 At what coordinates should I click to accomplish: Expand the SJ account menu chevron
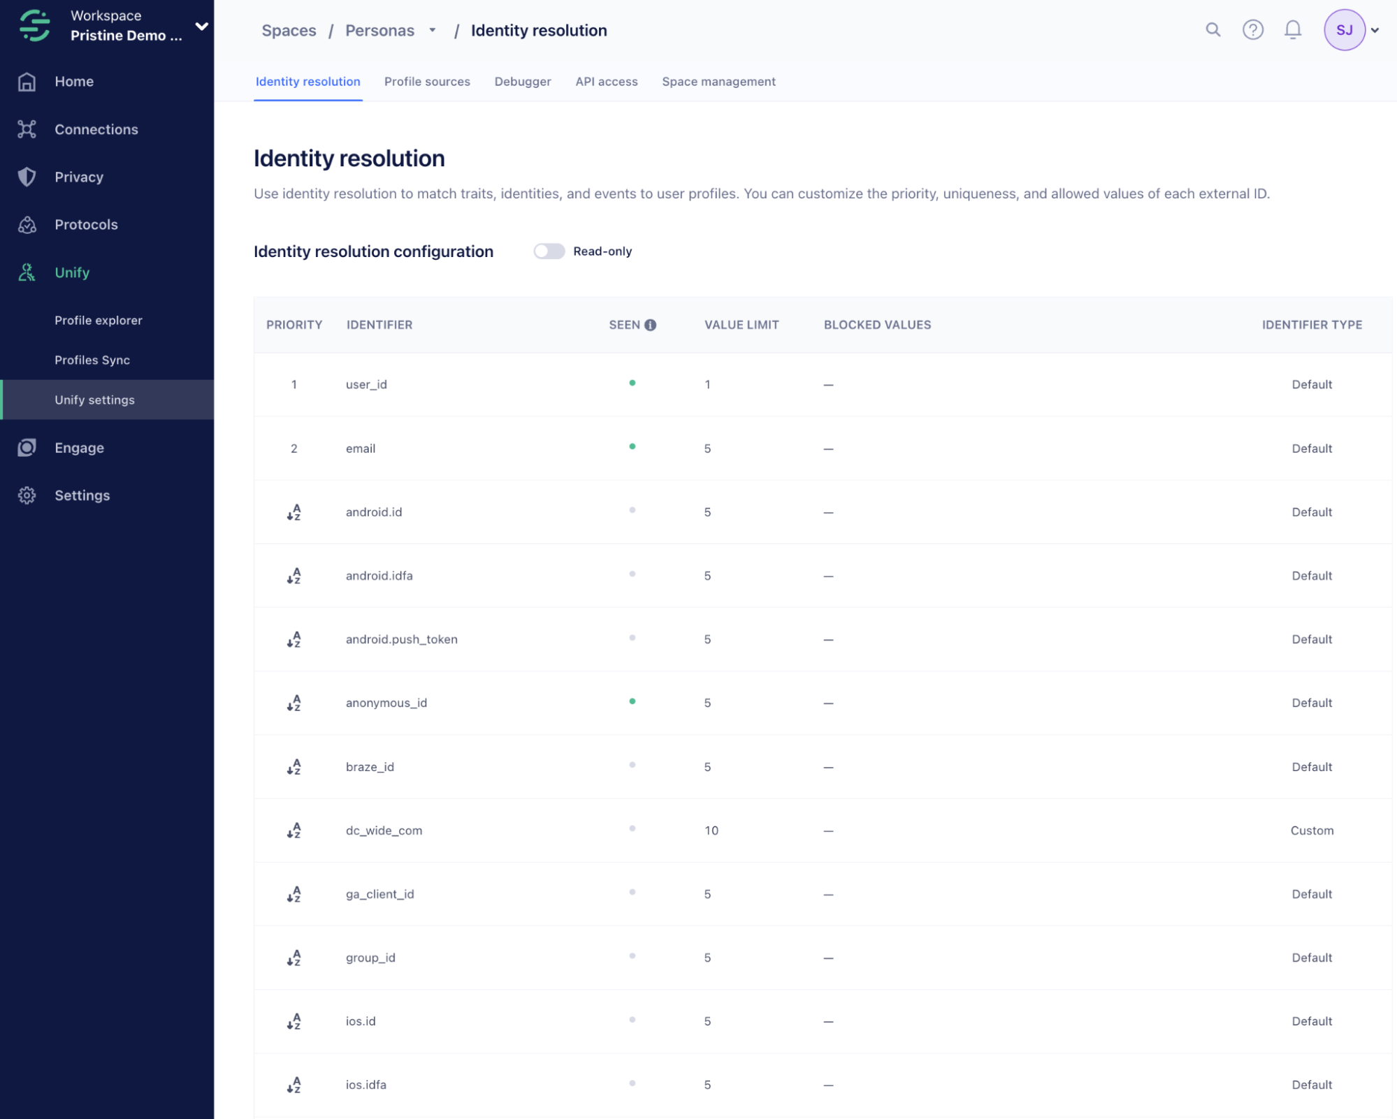tap(1376, 30)
